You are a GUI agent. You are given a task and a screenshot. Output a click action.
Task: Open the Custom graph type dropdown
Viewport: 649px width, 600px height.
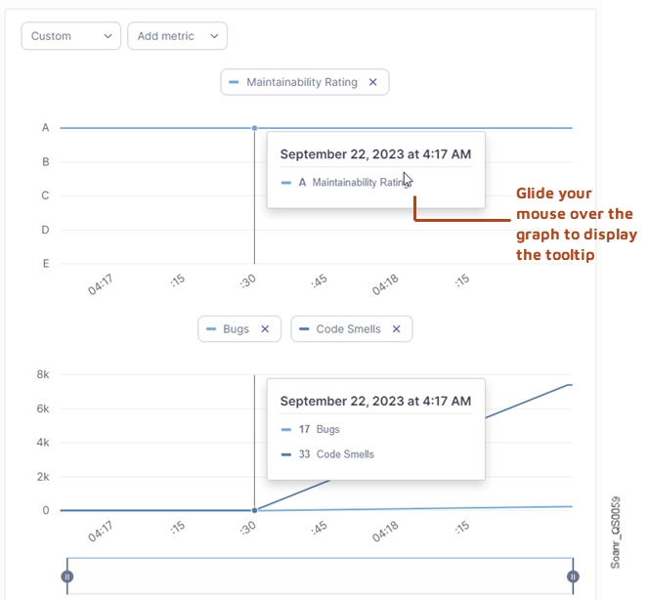pos(71,36)
